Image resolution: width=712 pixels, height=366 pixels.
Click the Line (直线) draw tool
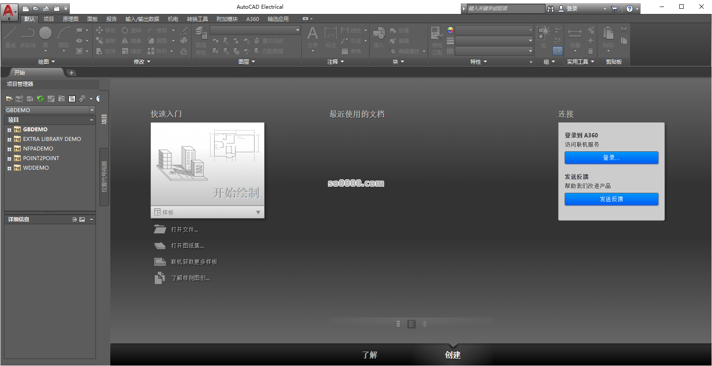point(10,38)
